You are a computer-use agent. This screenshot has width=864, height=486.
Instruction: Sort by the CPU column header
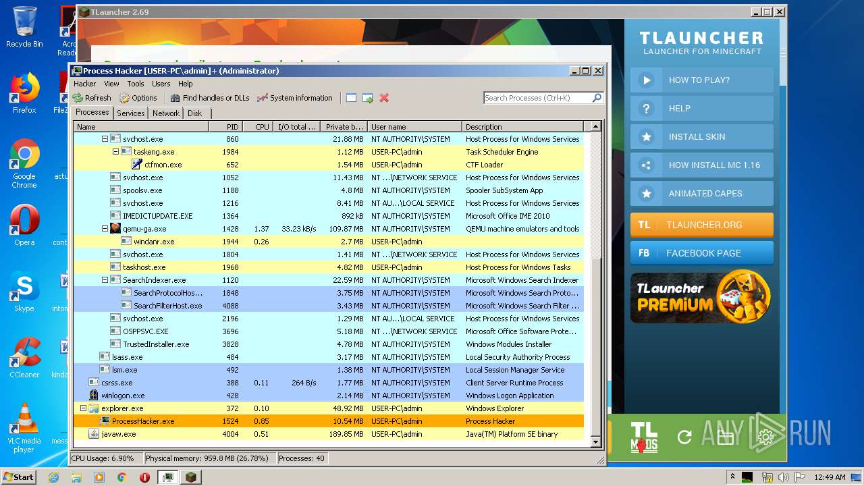(x=258, y=126)
